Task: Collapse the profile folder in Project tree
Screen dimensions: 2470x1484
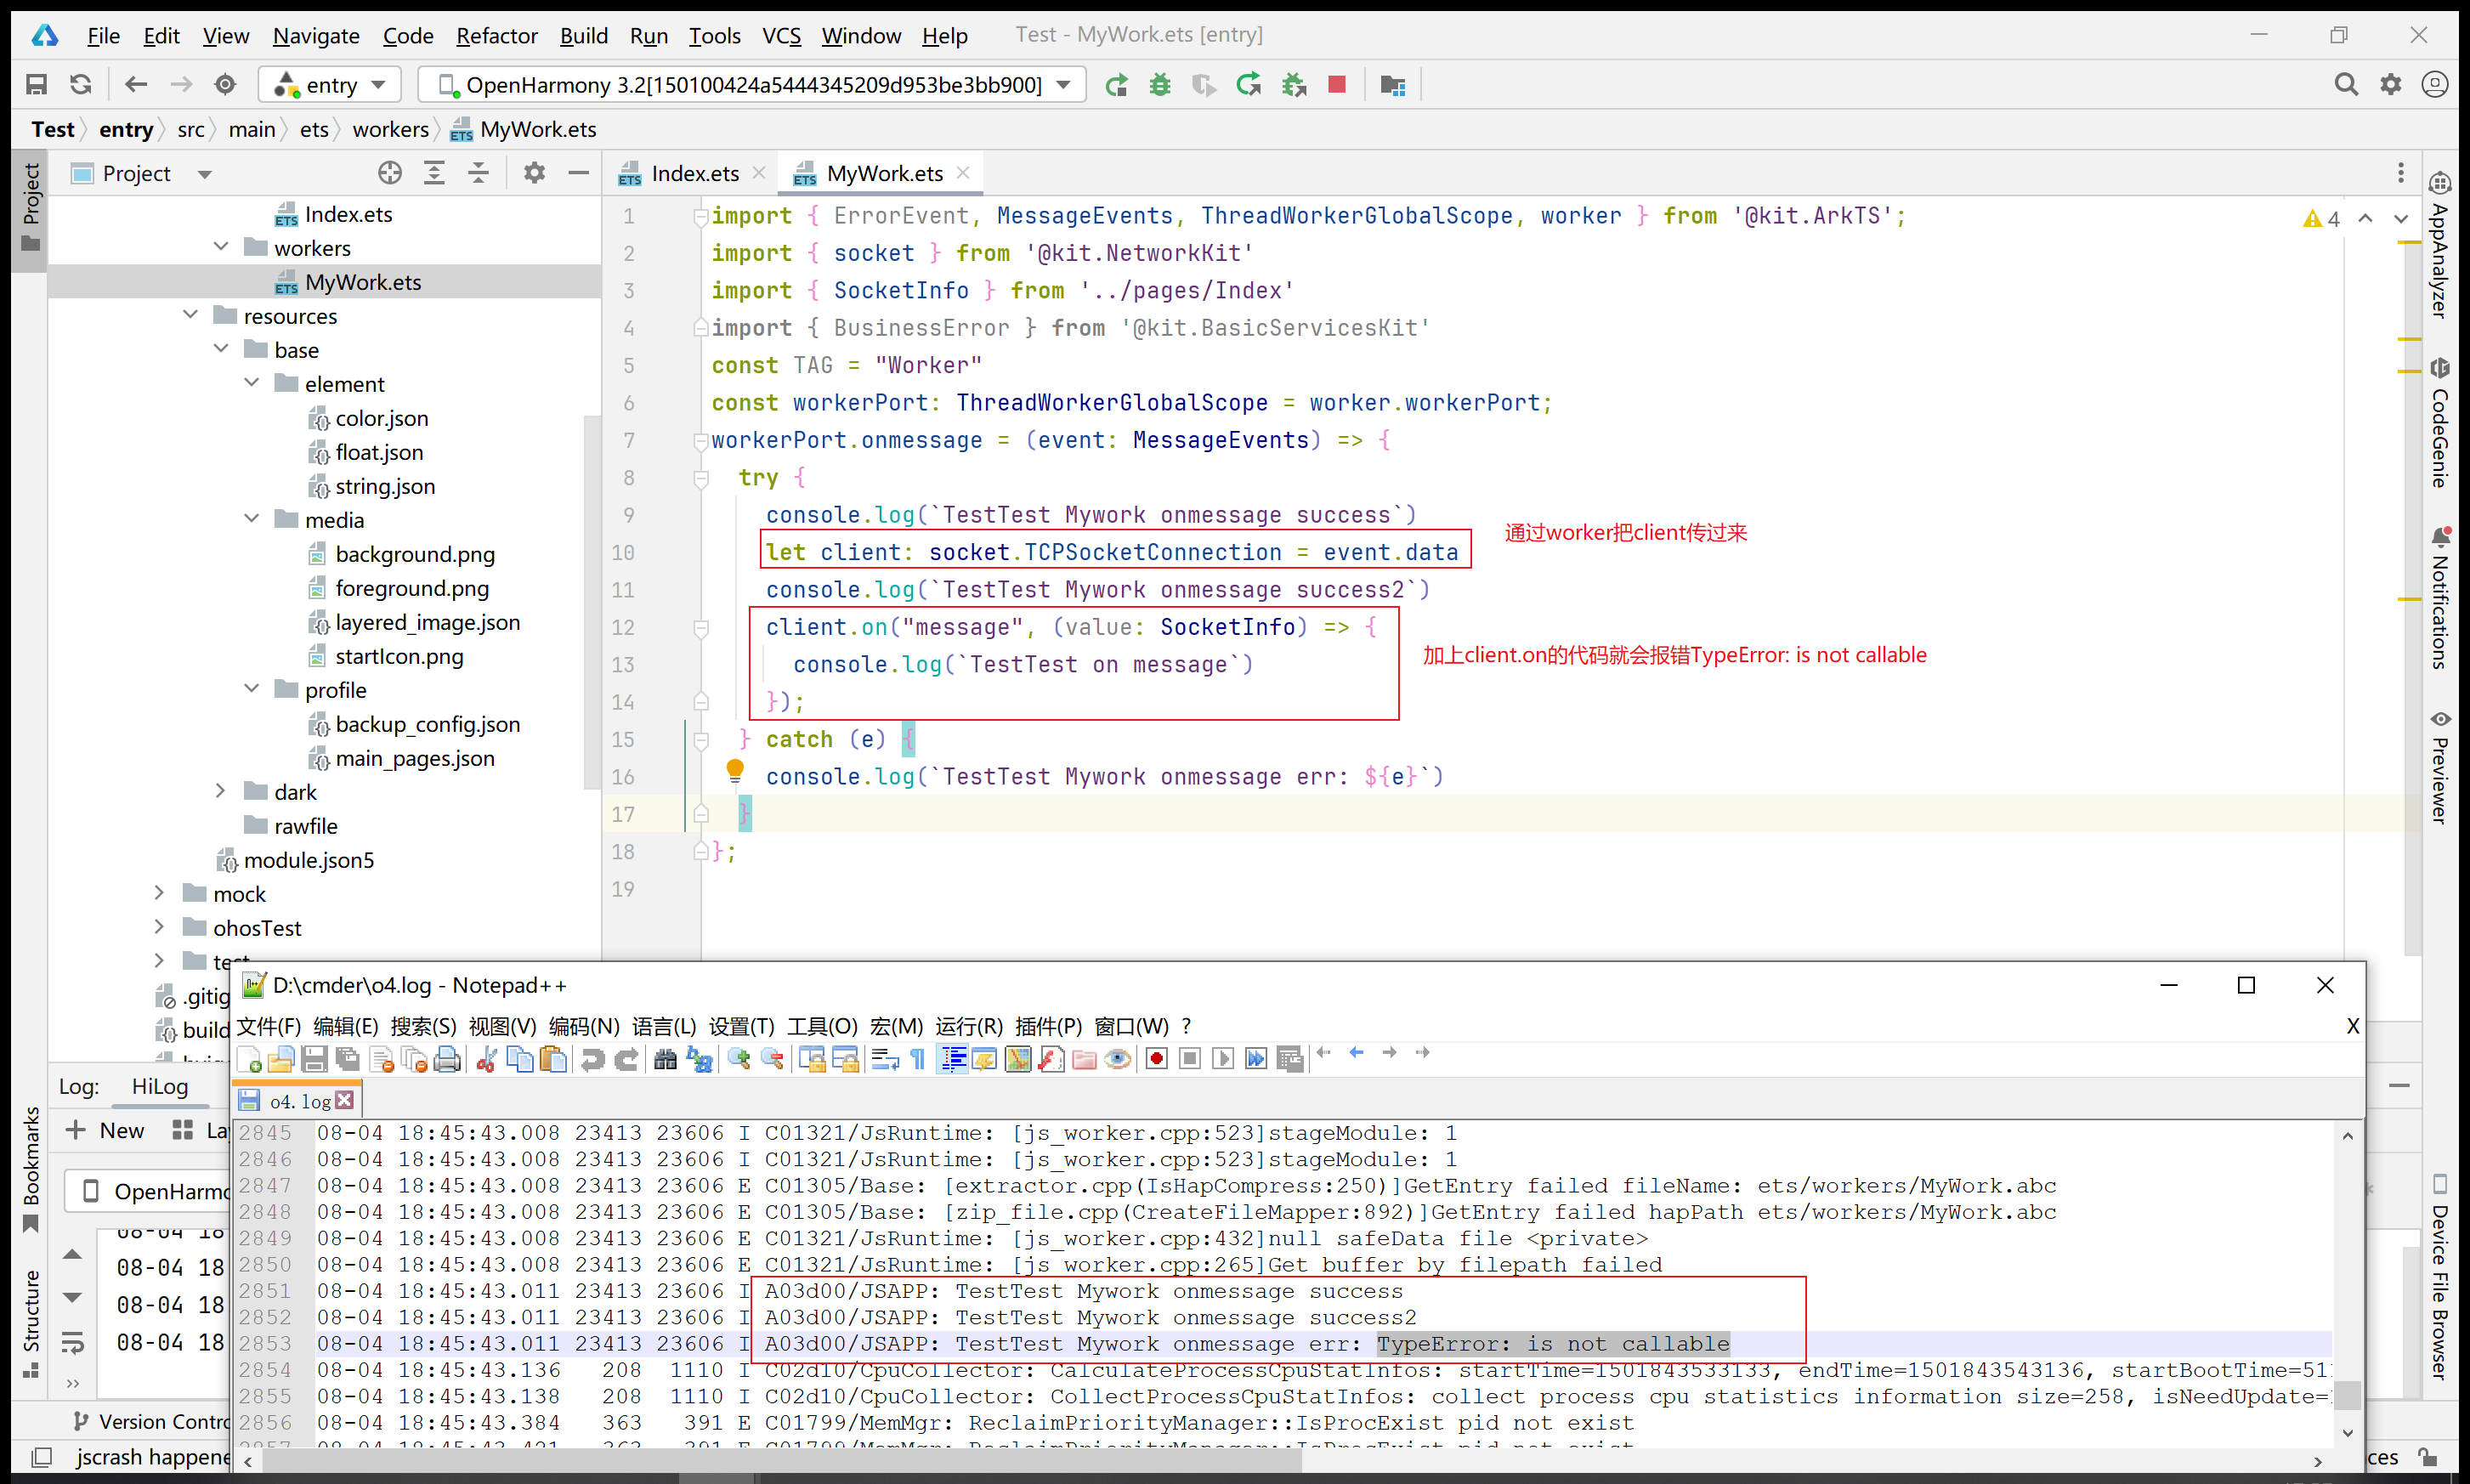Action: pyautogui.click(x=251, y=689)
